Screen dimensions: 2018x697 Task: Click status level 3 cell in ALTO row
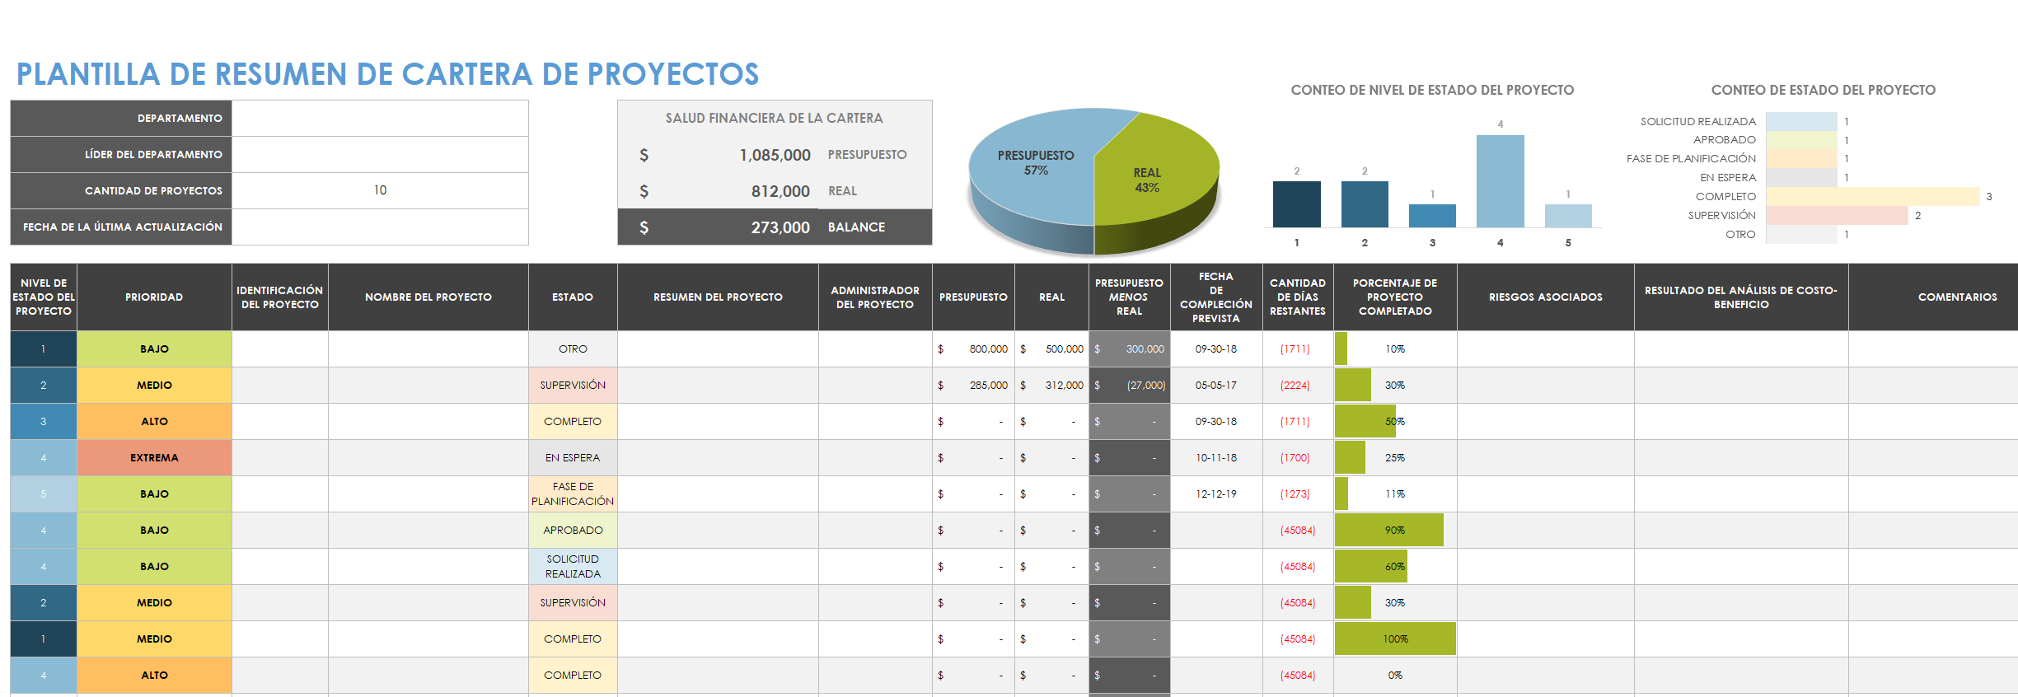[44, 422]
